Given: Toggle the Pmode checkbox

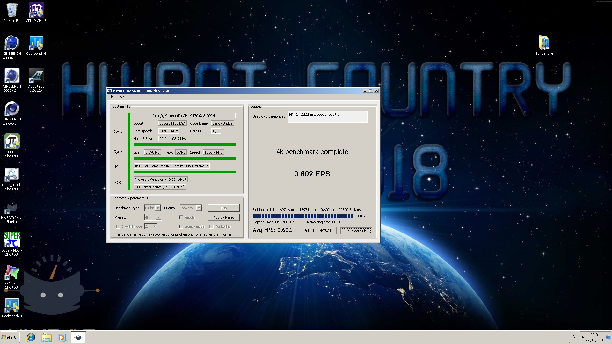Looking at the screenshot, I should (181, 217).
